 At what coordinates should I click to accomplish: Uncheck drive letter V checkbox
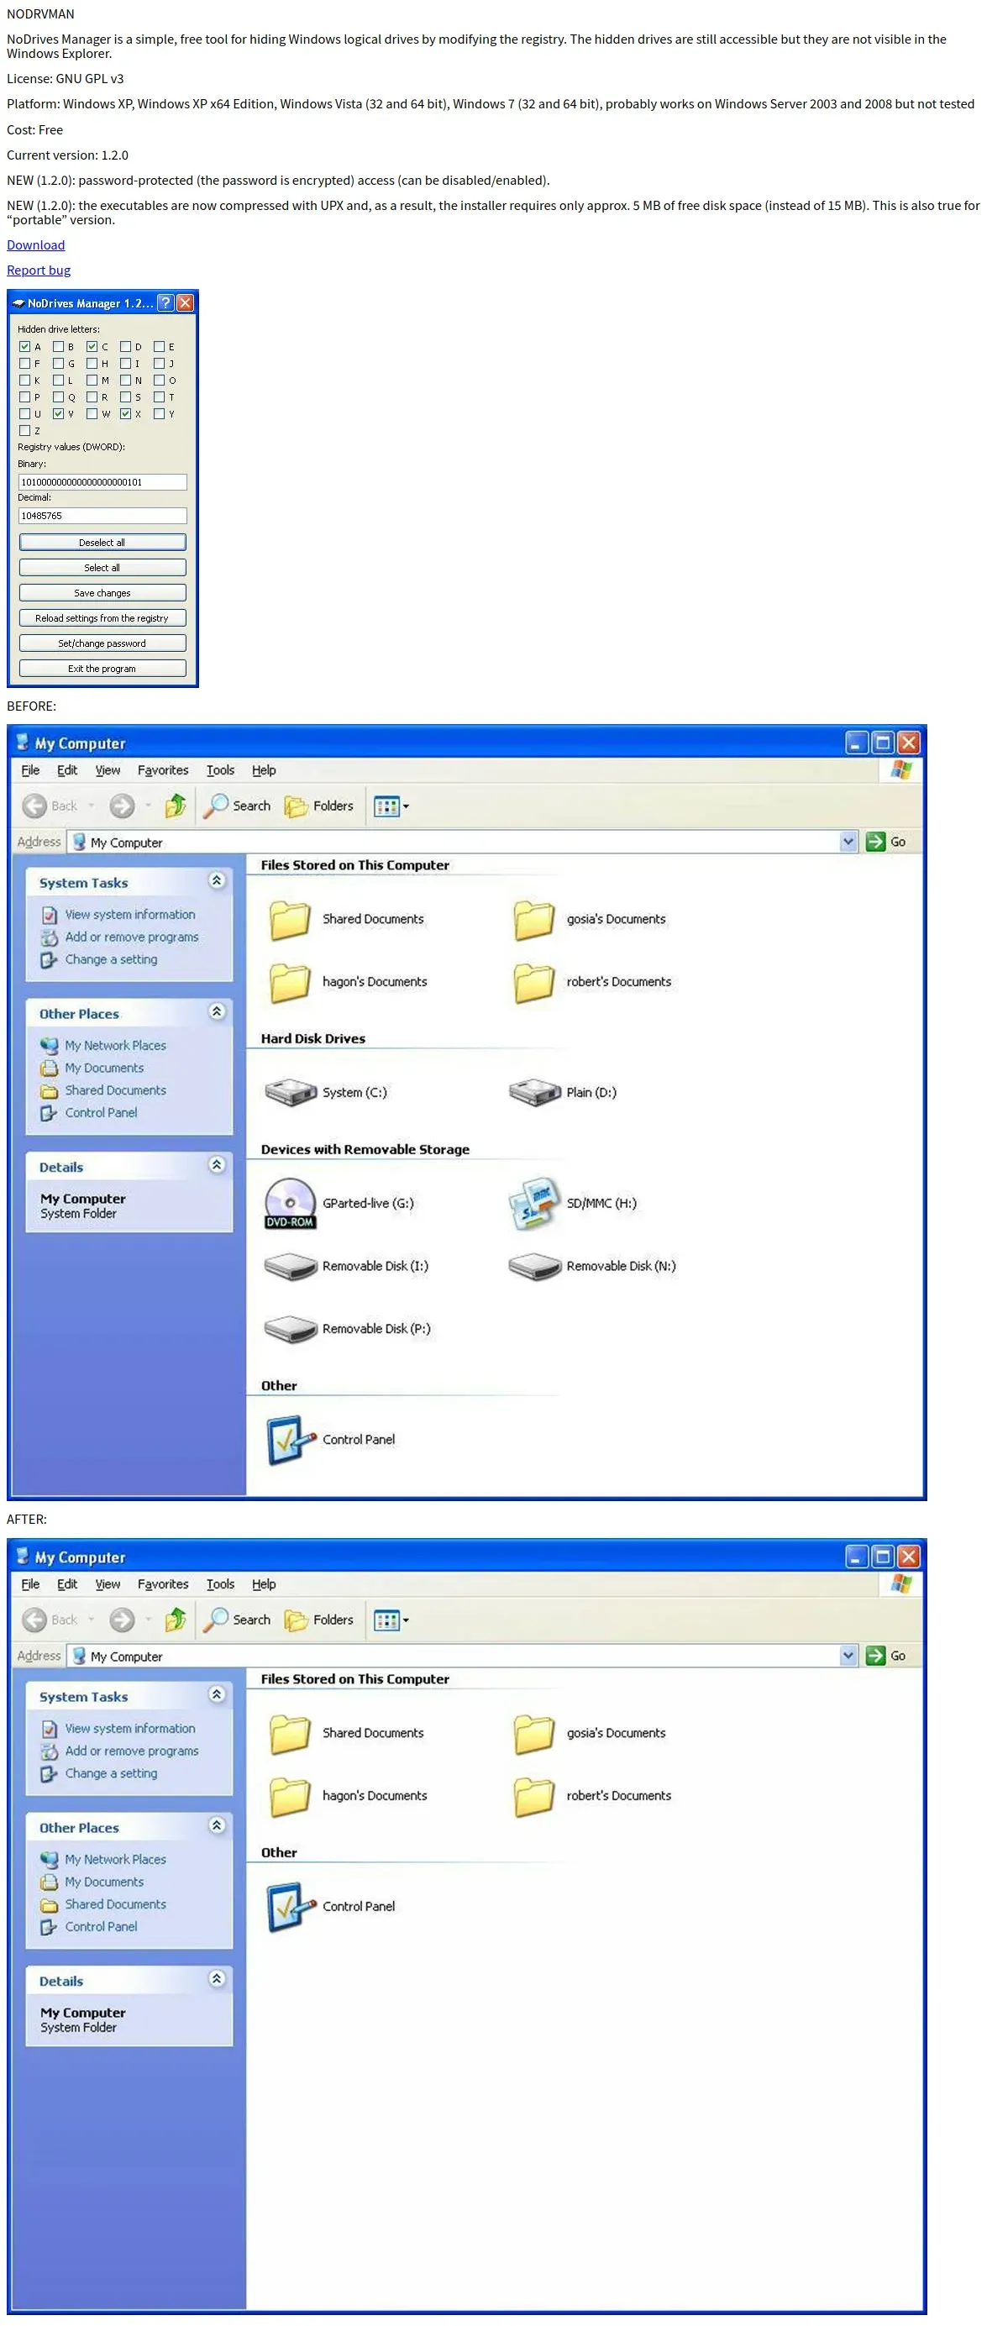(58, 414)
